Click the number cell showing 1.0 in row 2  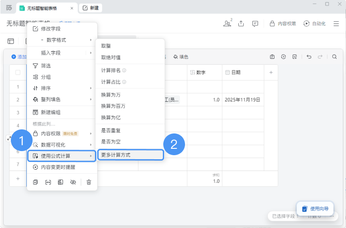204,100
